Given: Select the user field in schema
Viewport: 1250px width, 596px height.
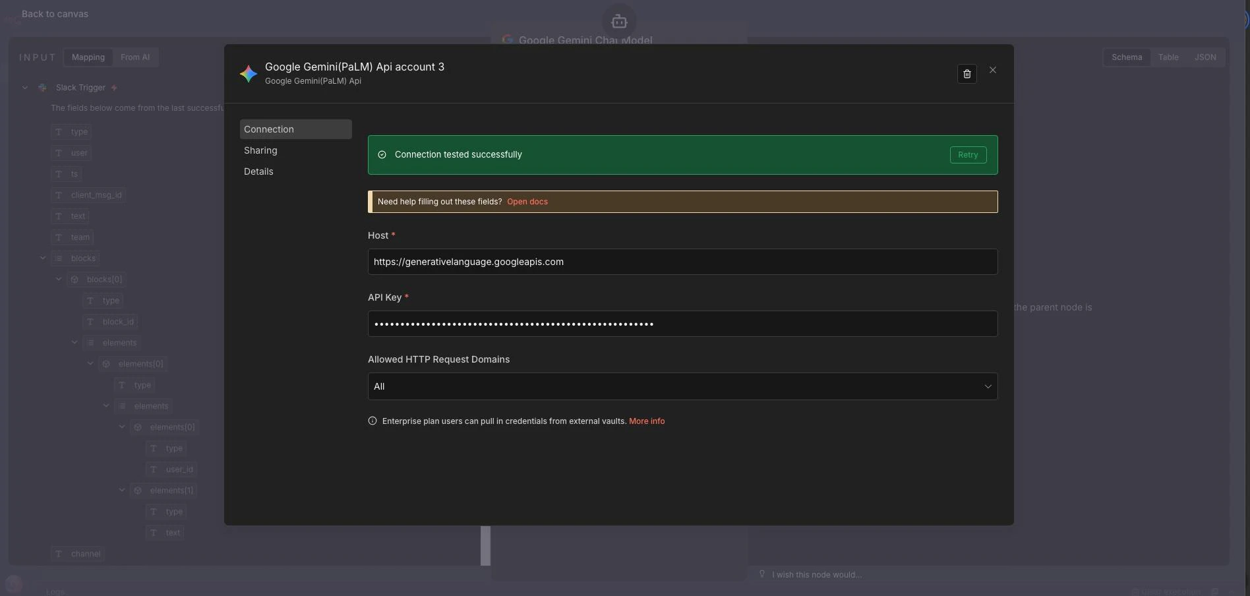Looking at the screenshot, I should (x=71, y=153).
